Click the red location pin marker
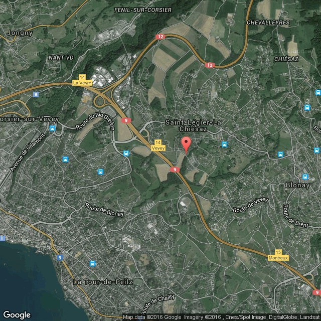The width and height of the screenshot is (321, 321). click(x=186, y=145)
